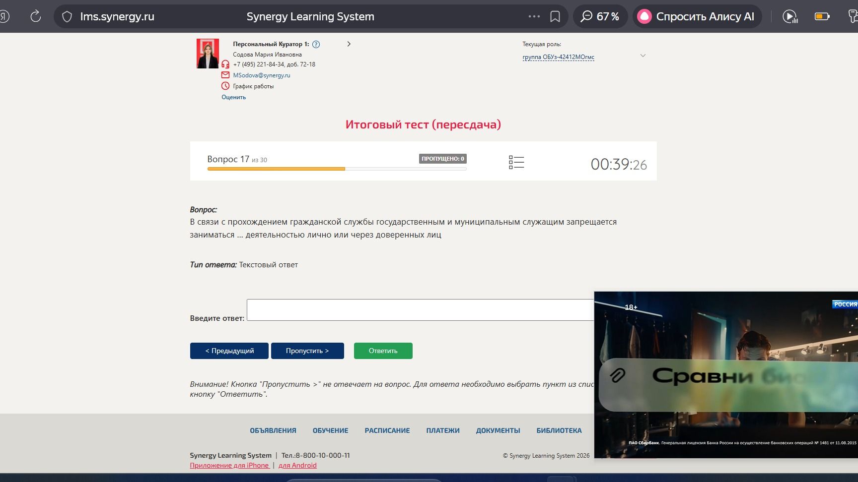Go back with Предыдущий button
The height and width of the screenshot is (482, 858).
click(x=229, y=351)
